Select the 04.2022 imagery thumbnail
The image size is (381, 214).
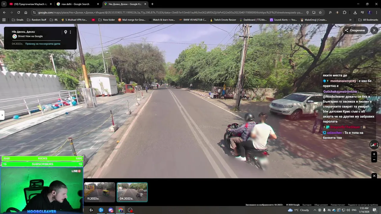pos(132,192)
